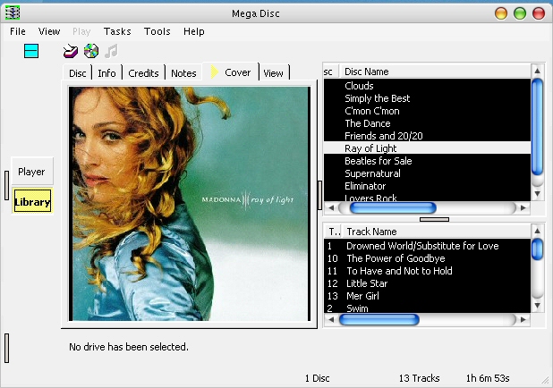Select track Swim

427,308
